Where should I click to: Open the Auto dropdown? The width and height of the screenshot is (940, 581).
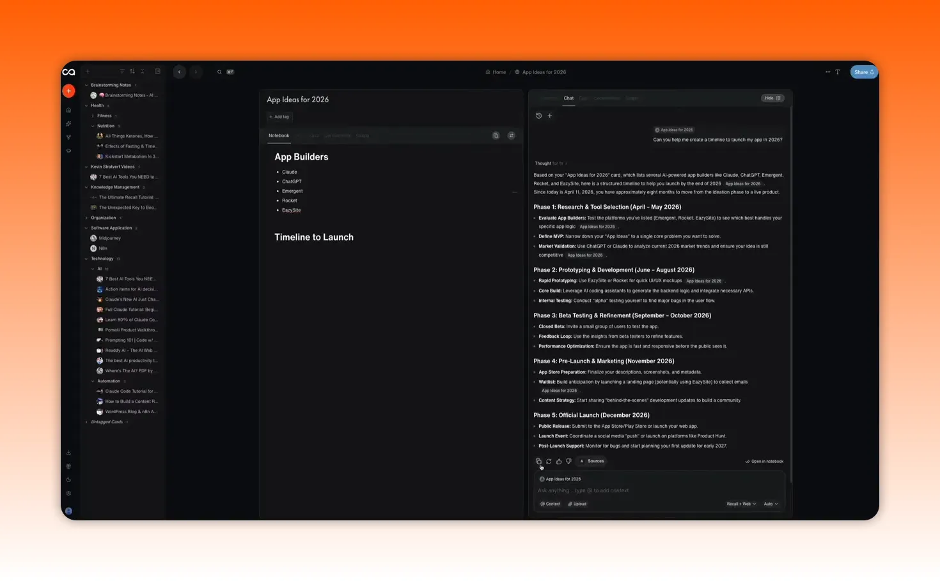pos(771,504)
